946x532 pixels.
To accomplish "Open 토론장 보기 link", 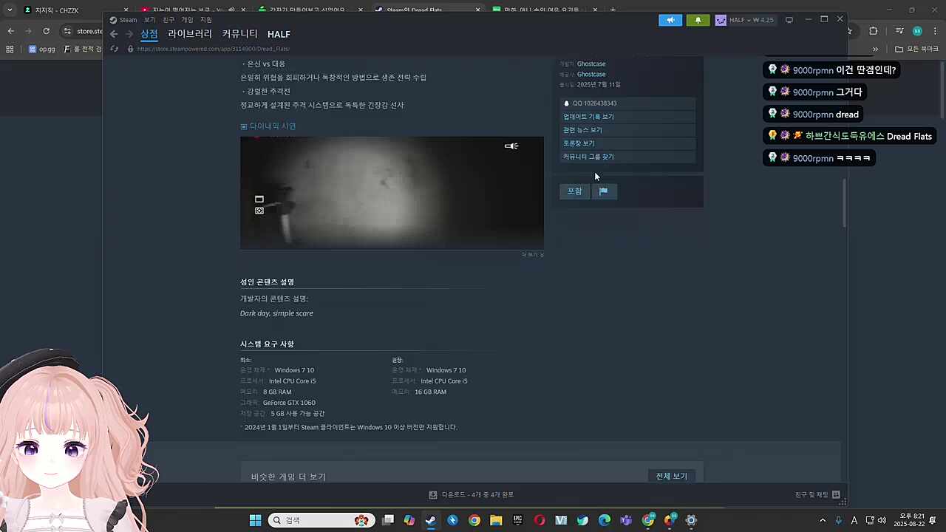I will [627, 143].
